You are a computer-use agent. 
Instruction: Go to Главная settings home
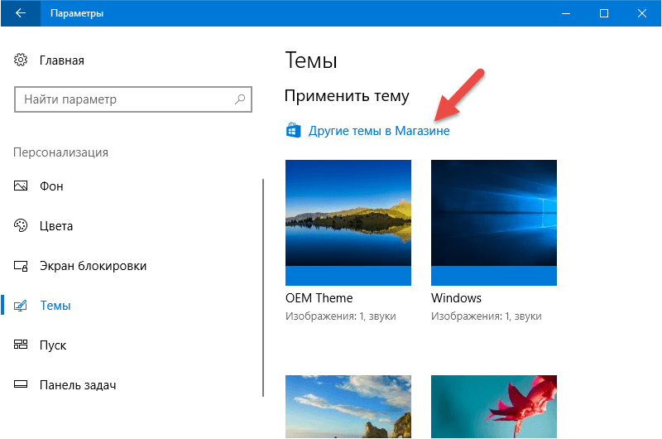coord(61,60)
